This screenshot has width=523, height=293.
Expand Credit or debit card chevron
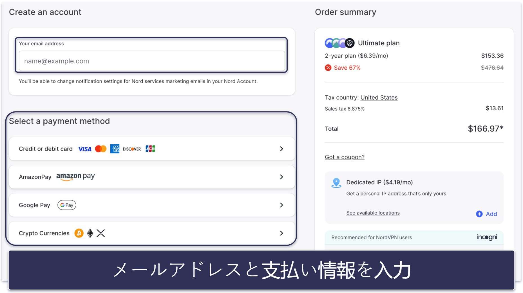click(x=281, y=149)
